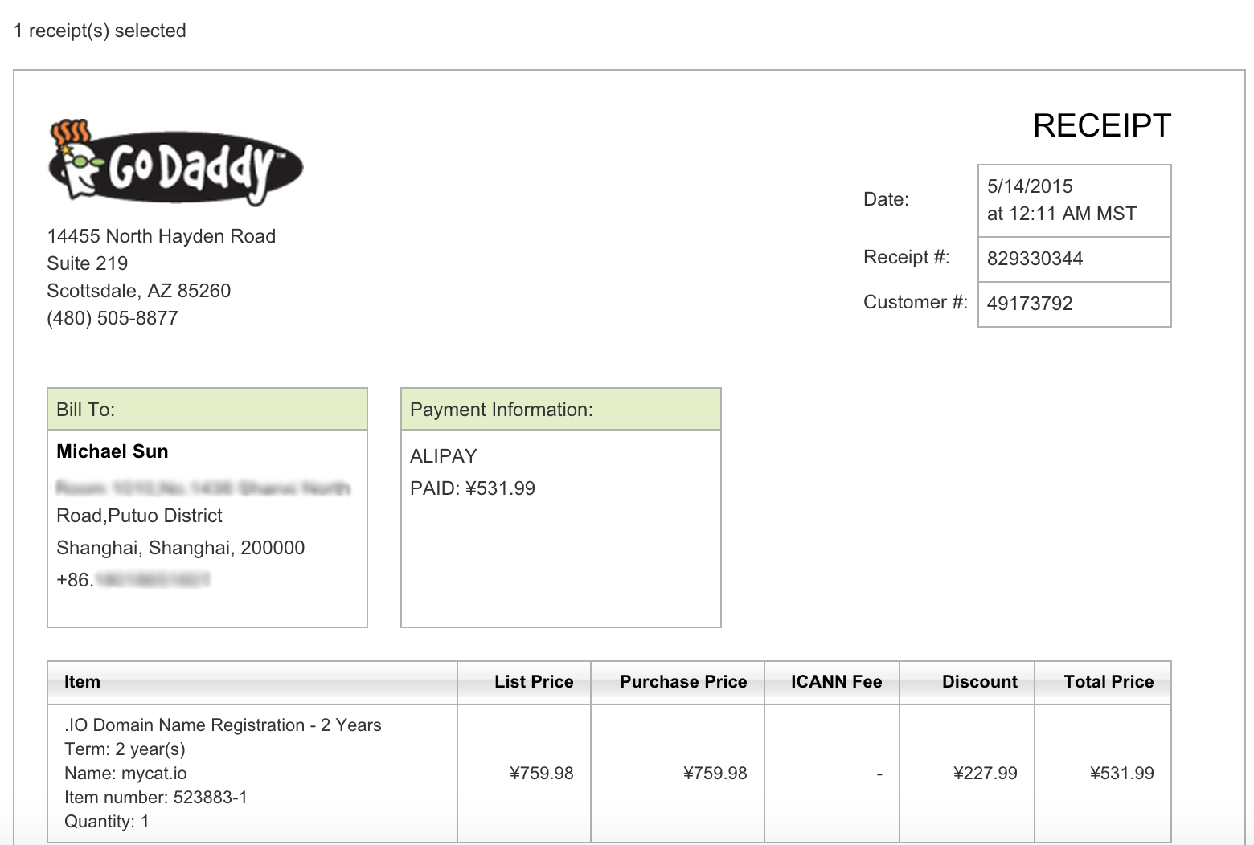Screen dimensions: 1254x845
Task: Click the PAID ¥531.99 amount
Action: click(473, 488)
